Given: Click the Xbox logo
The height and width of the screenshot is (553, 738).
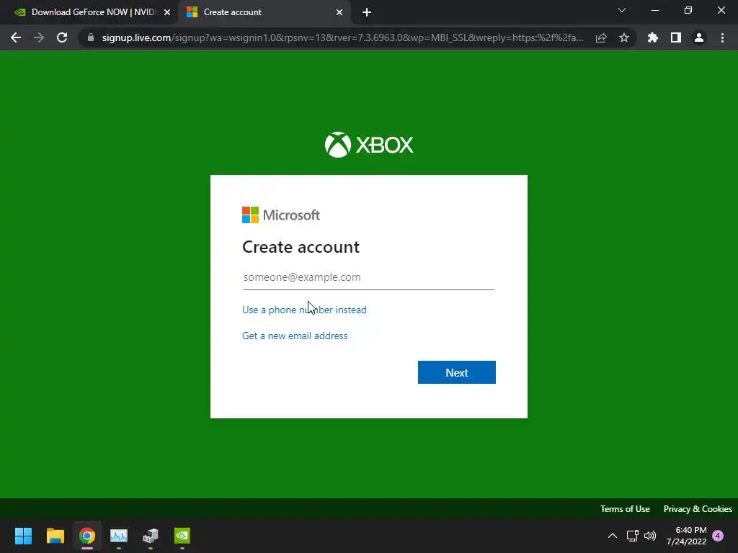Looking at the screenshot, I should [369, 144].
